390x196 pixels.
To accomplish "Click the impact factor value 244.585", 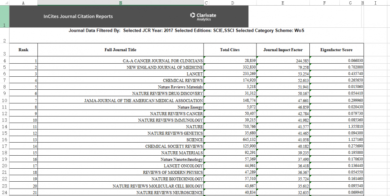I will [x=299, y=61].
